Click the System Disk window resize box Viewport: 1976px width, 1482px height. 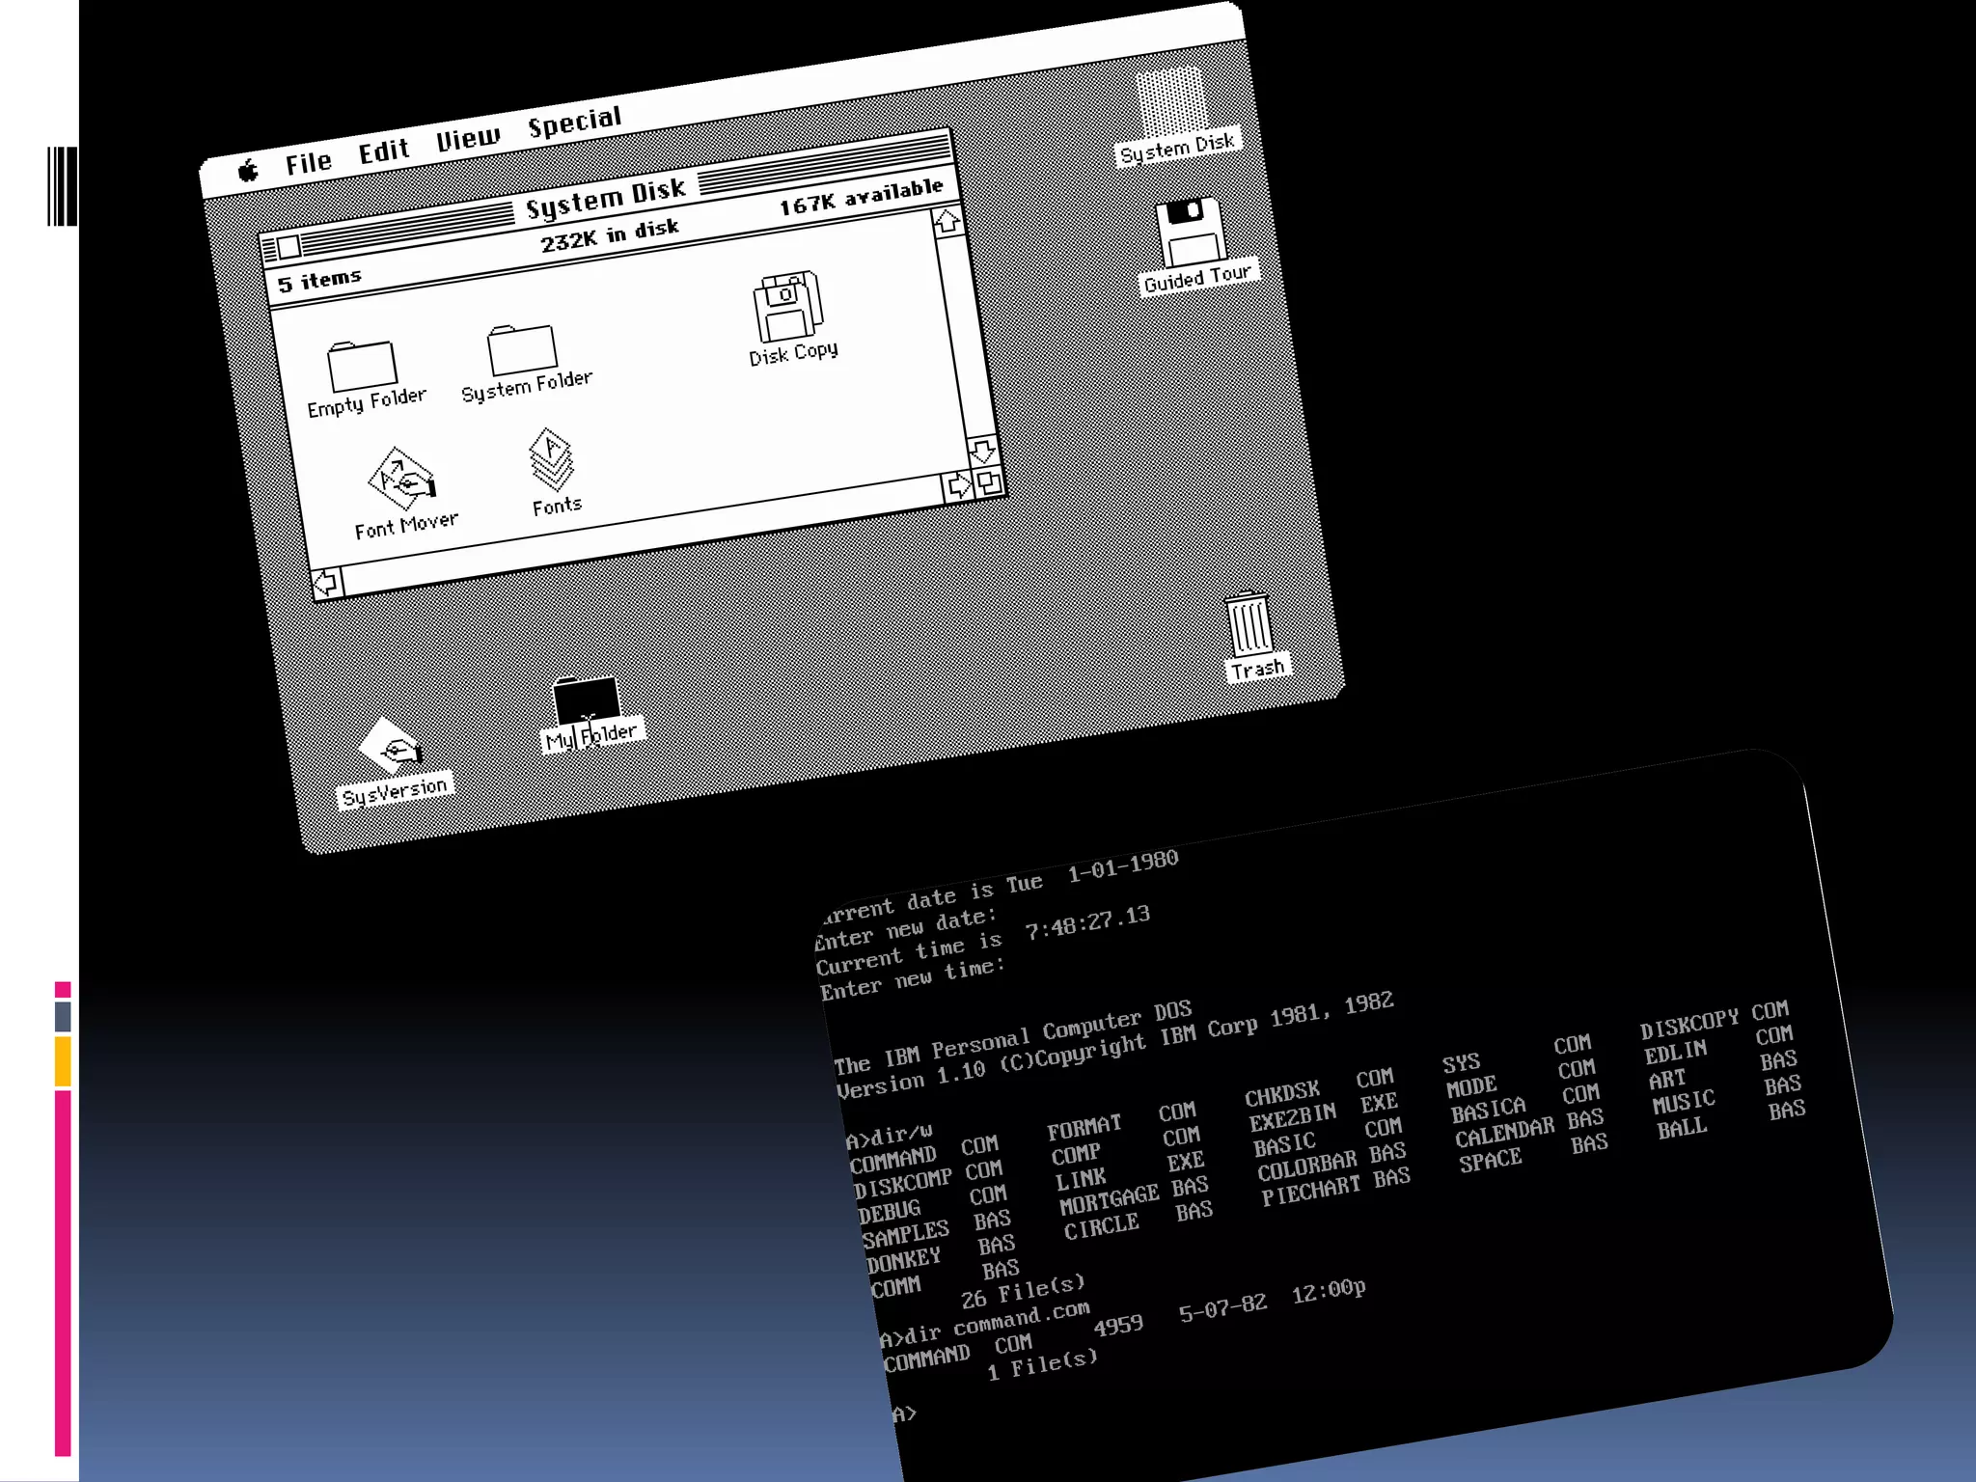988,481
